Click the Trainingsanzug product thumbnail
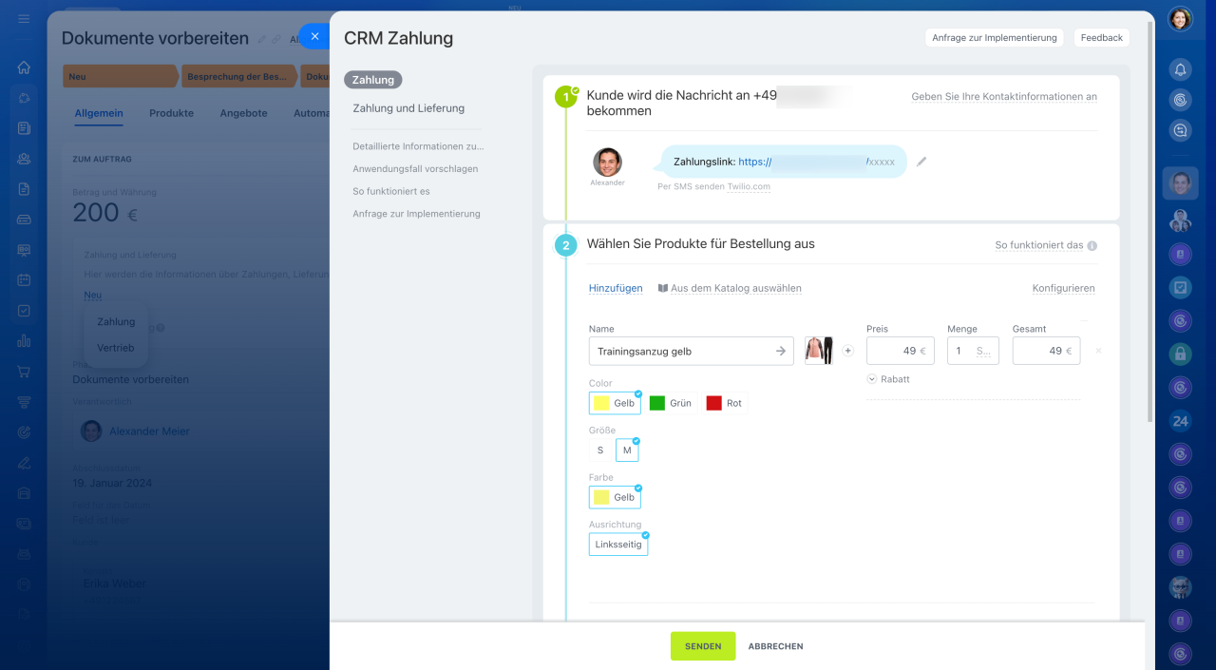 coord(819,351)
